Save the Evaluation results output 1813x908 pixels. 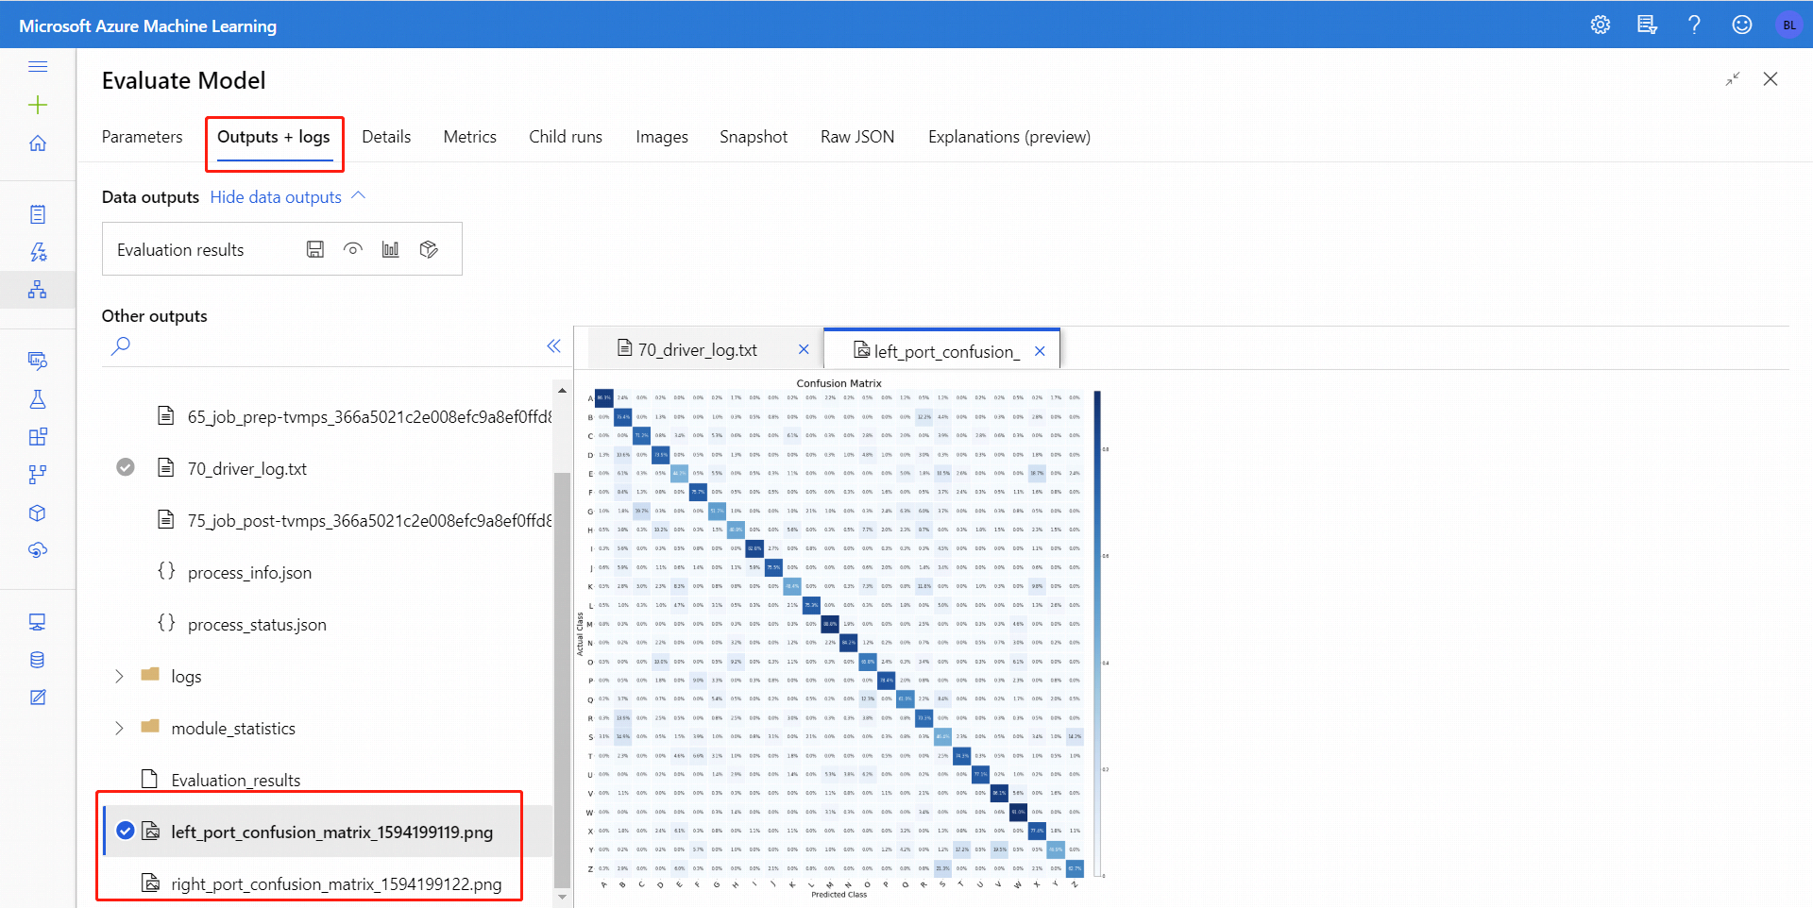pos(314,249)
